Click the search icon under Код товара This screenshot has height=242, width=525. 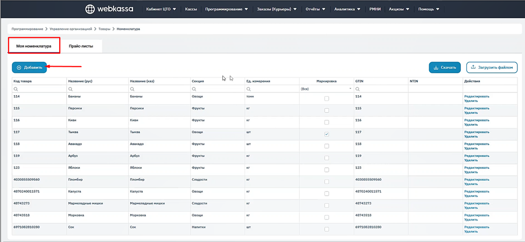click(16, 89)
